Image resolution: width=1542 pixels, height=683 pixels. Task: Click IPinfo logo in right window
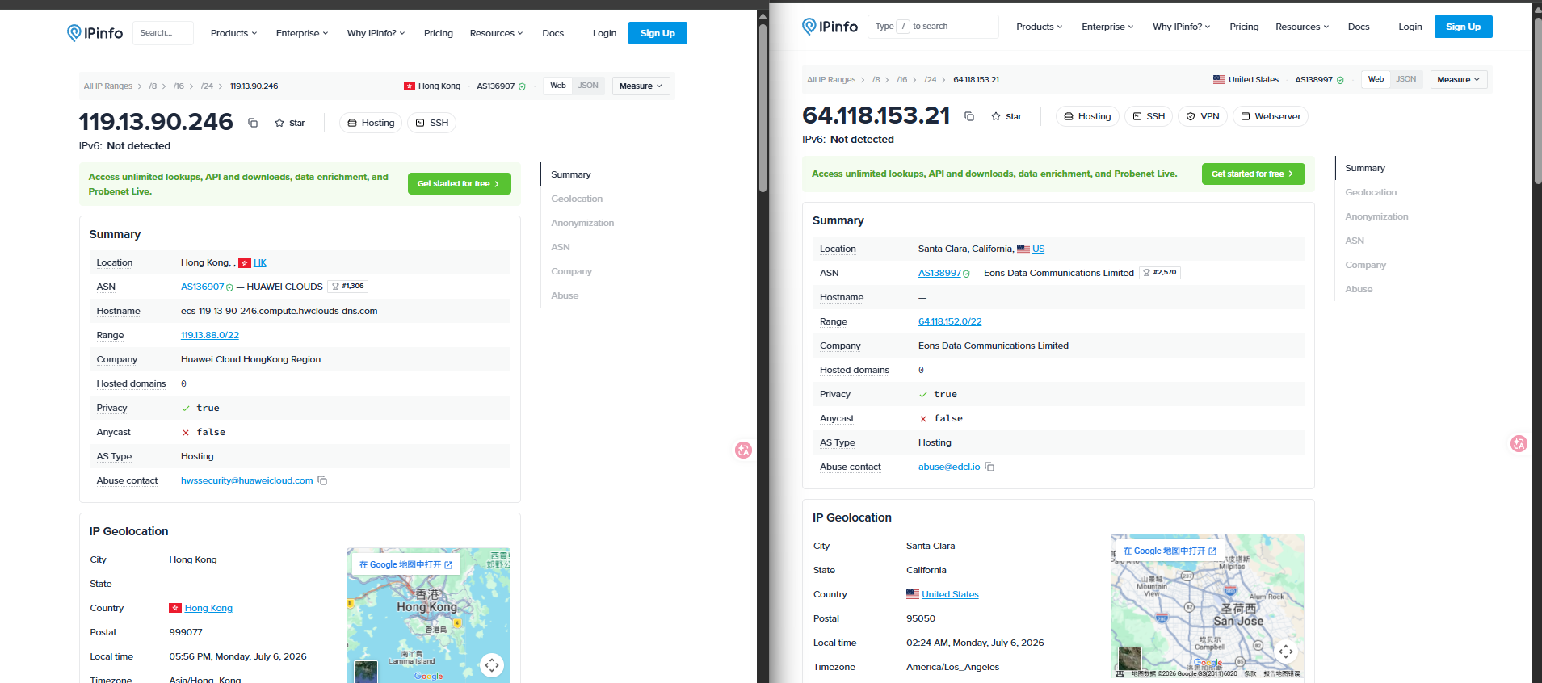(x=830, y=27)
